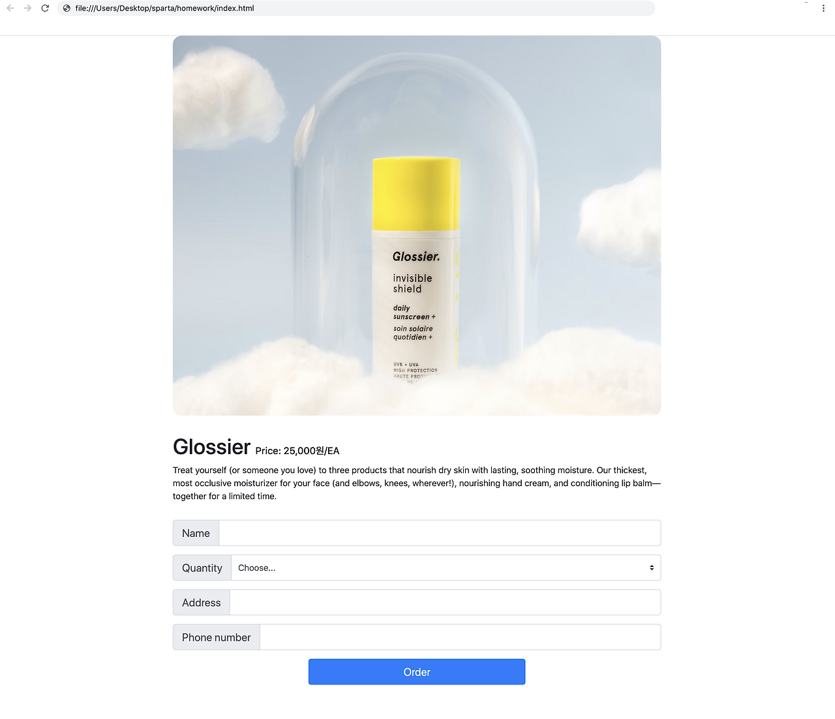Click the Glossier sunscreen product image
Screen dimensions: 835x719
click(417, 225)
